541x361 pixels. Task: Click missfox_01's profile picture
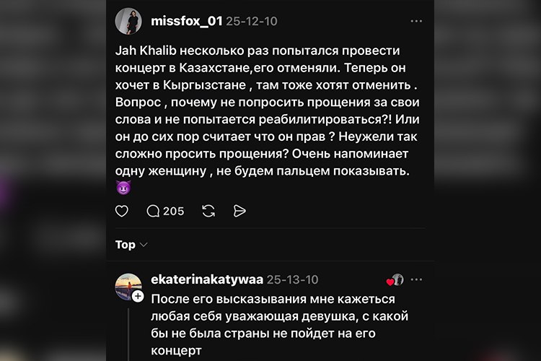pyautogui.click(x=128, y=21)
